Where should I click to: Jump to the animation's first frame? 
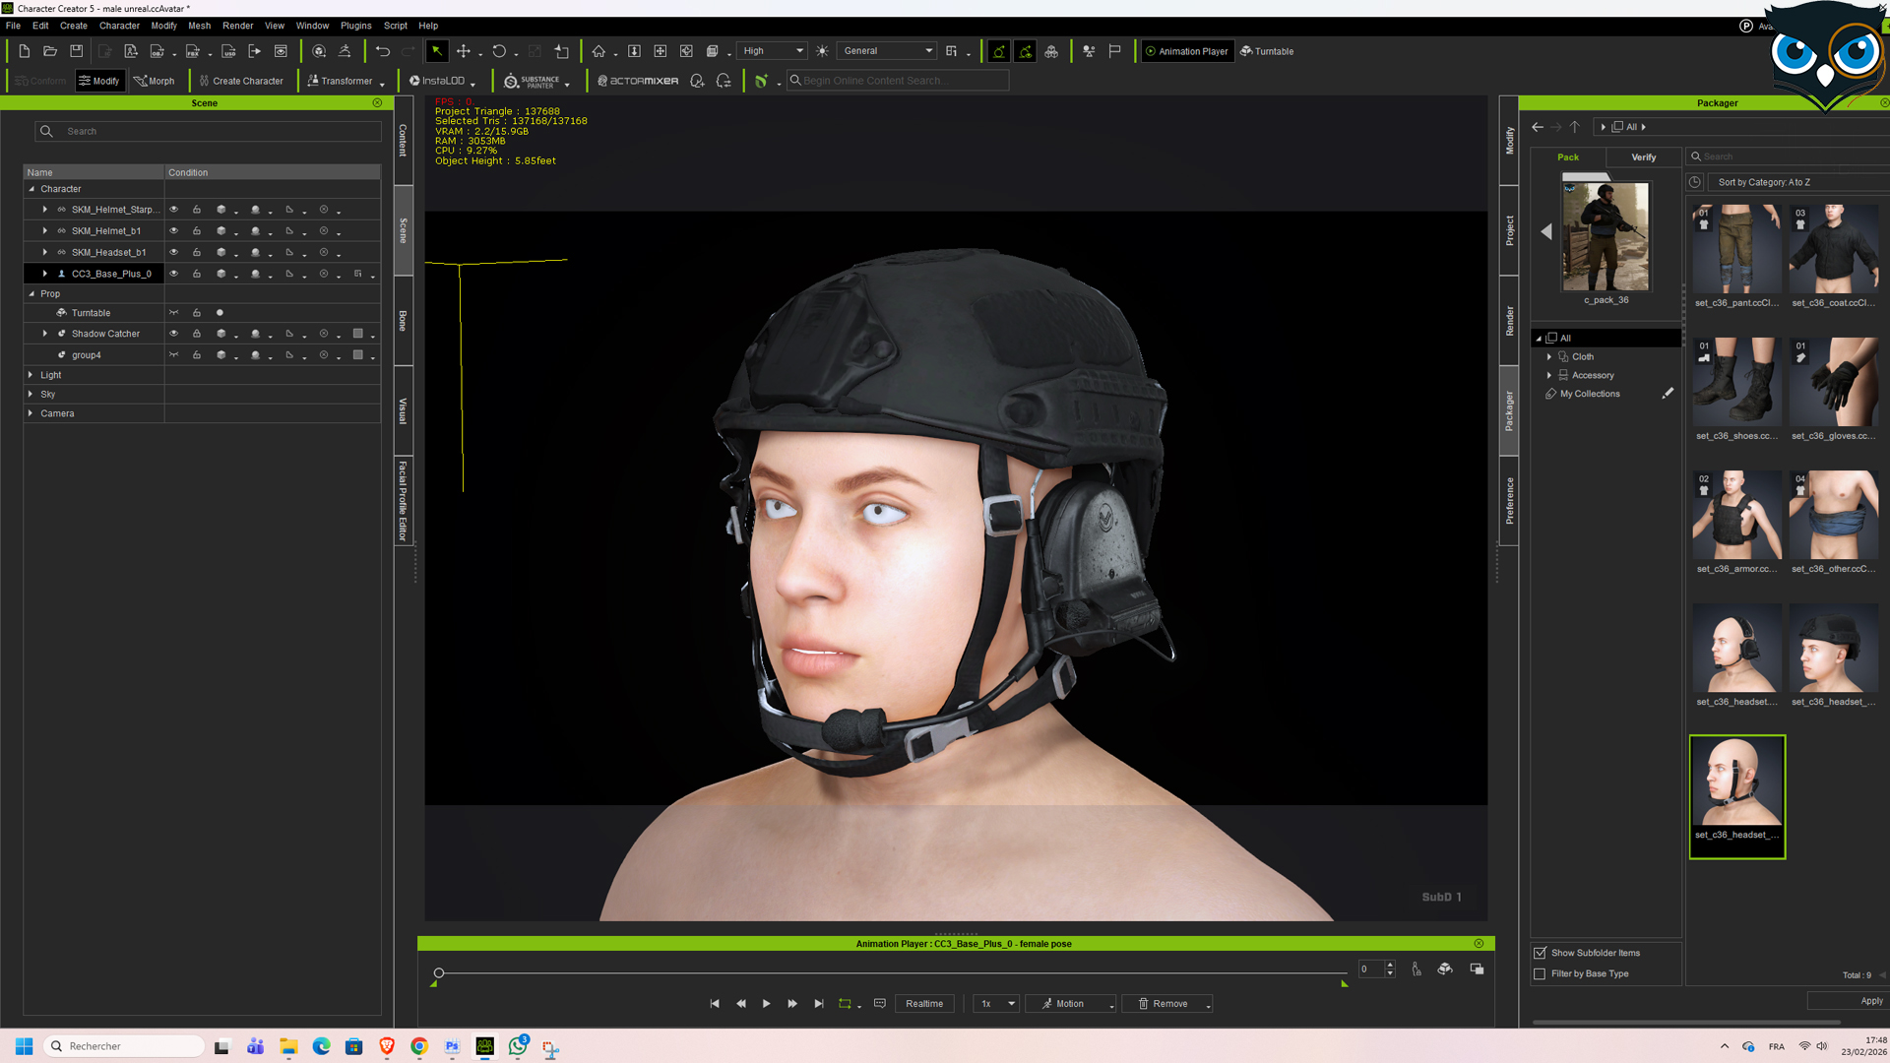(715, 1004)
